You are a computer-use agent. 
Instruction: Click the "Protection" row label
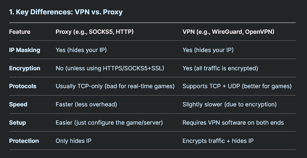(24, 141)
